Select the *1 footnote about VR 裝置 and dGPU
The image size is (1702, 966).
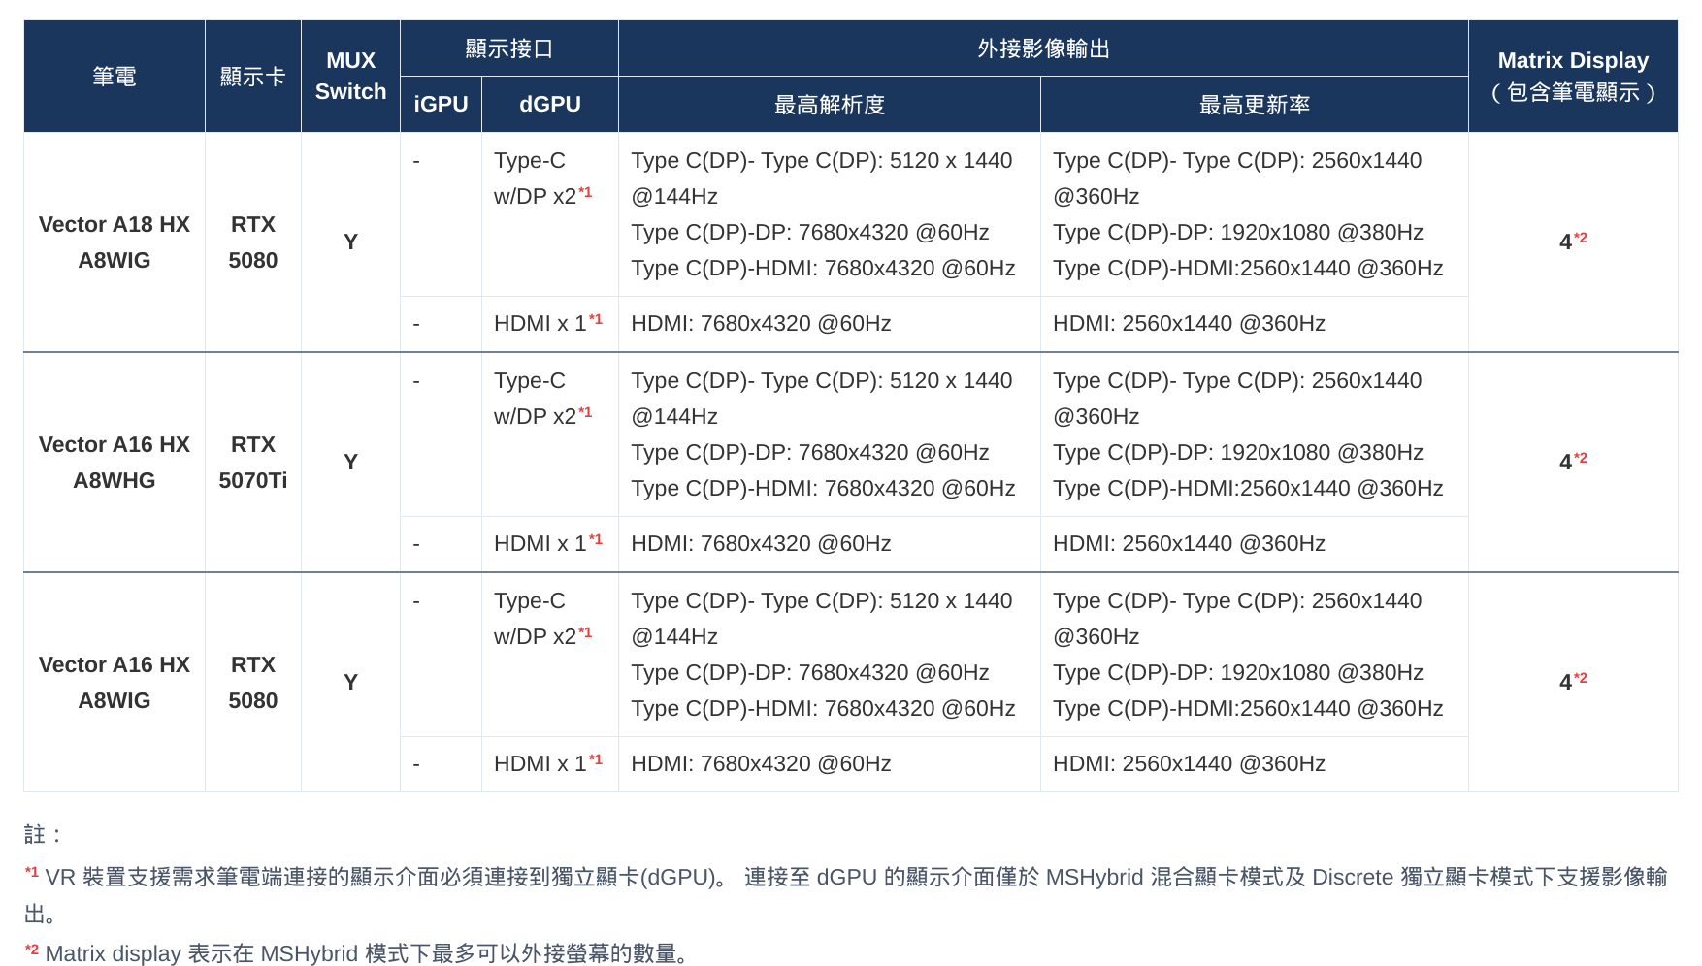coord(846,895)
